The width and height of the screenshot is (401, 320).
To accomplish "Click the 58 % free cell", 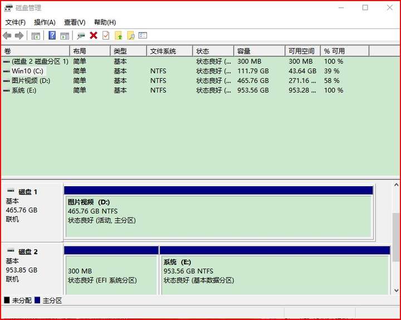I will 332,81.
